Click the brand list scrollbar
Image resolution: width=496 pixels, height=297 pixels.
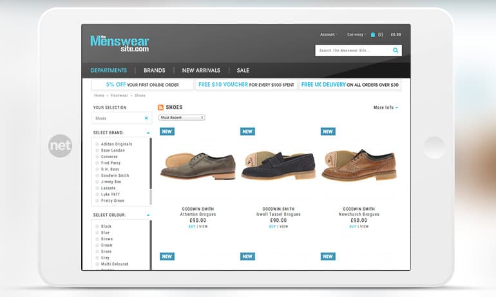click(151, 164)
